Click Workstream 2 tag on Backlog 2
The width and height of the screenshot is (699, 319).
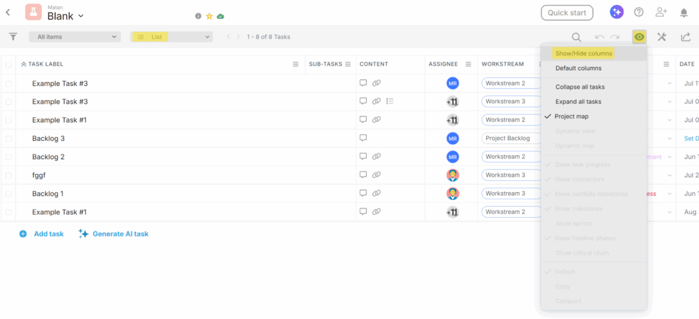point(510,157)
